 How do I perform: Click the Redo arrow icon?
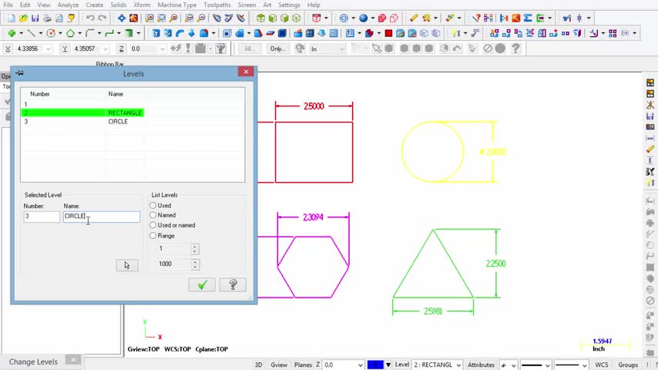[102, 18]
